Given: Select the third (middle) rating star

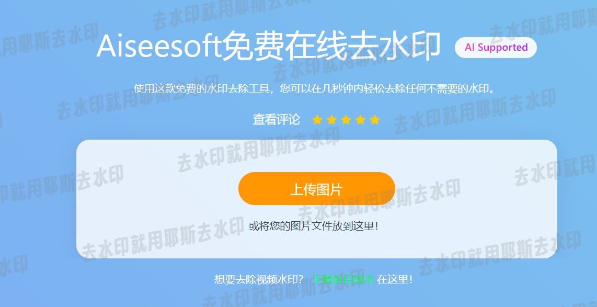Looking at the screenshot, I should (x=346, y=120).
